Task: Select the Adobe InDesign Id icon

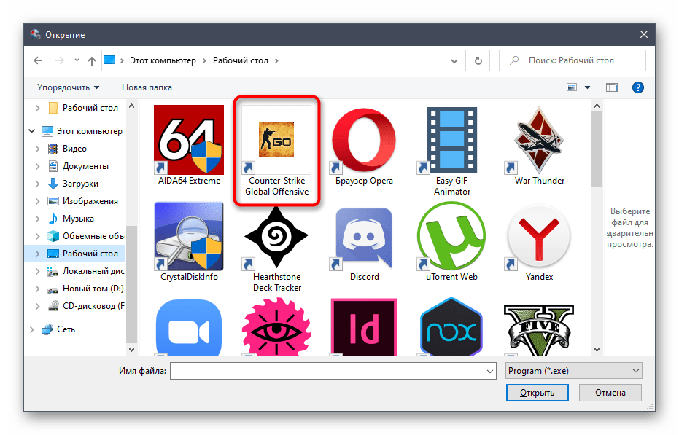Action: tap(364, 326)
